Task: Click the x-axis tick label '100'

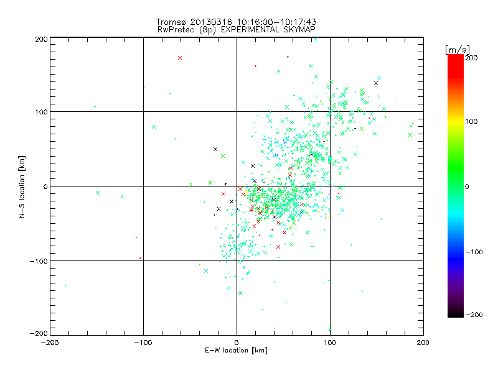Action: pos(330,343)
